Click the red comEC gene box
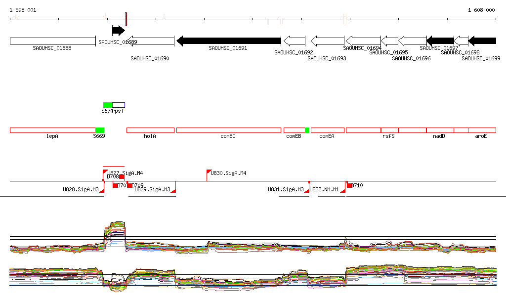This screenshot has width=506, height=302. pos(229,130)
